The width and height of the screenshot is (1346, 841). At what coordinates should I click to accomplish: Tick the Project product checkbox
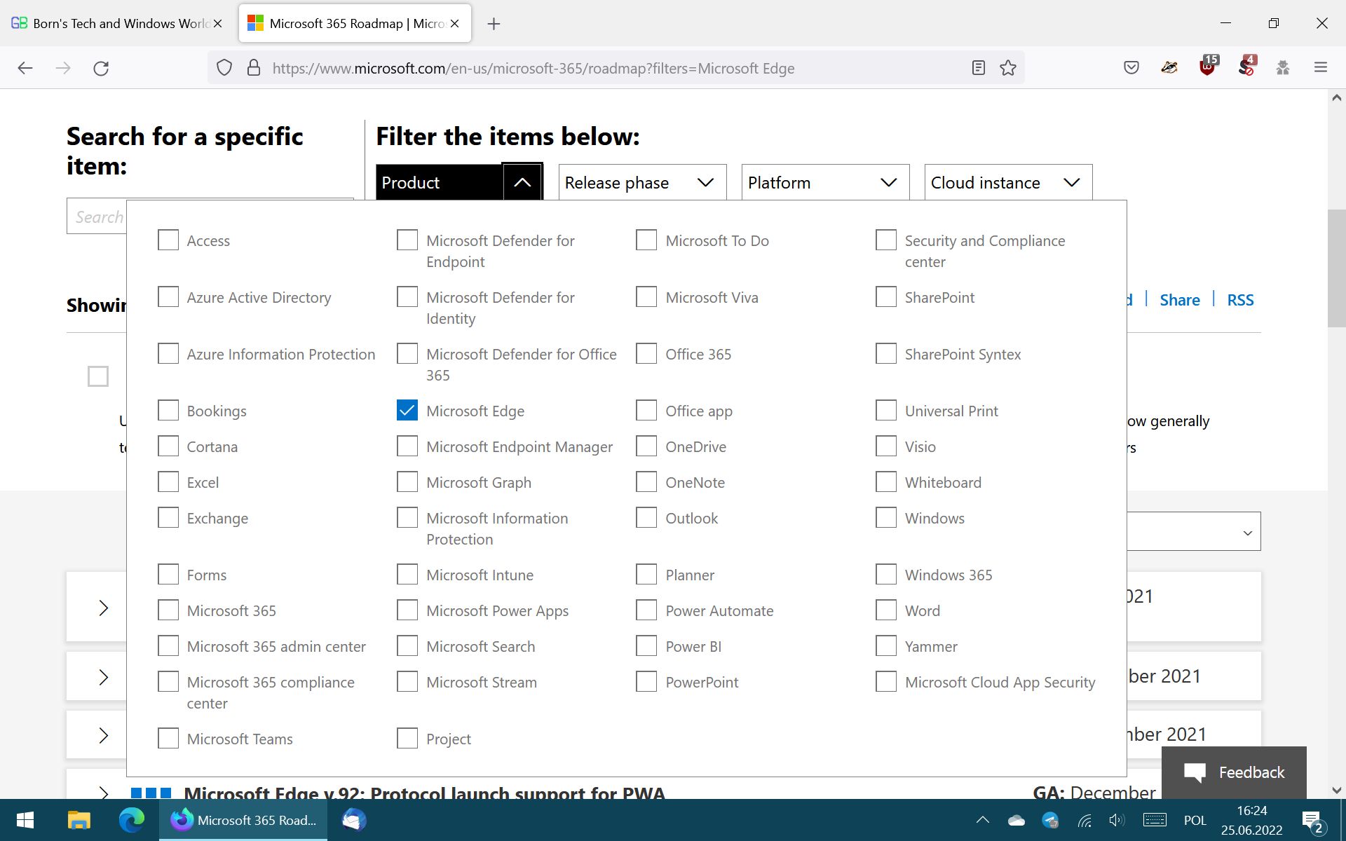[407, 738]
